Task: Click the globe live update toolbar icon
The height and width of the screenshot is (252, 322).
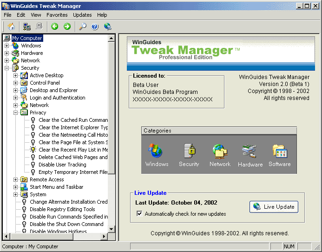Action: tap(108, 27)
